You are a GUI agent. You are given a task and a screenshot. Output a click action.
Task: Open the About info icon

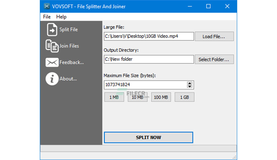(52, 79)
